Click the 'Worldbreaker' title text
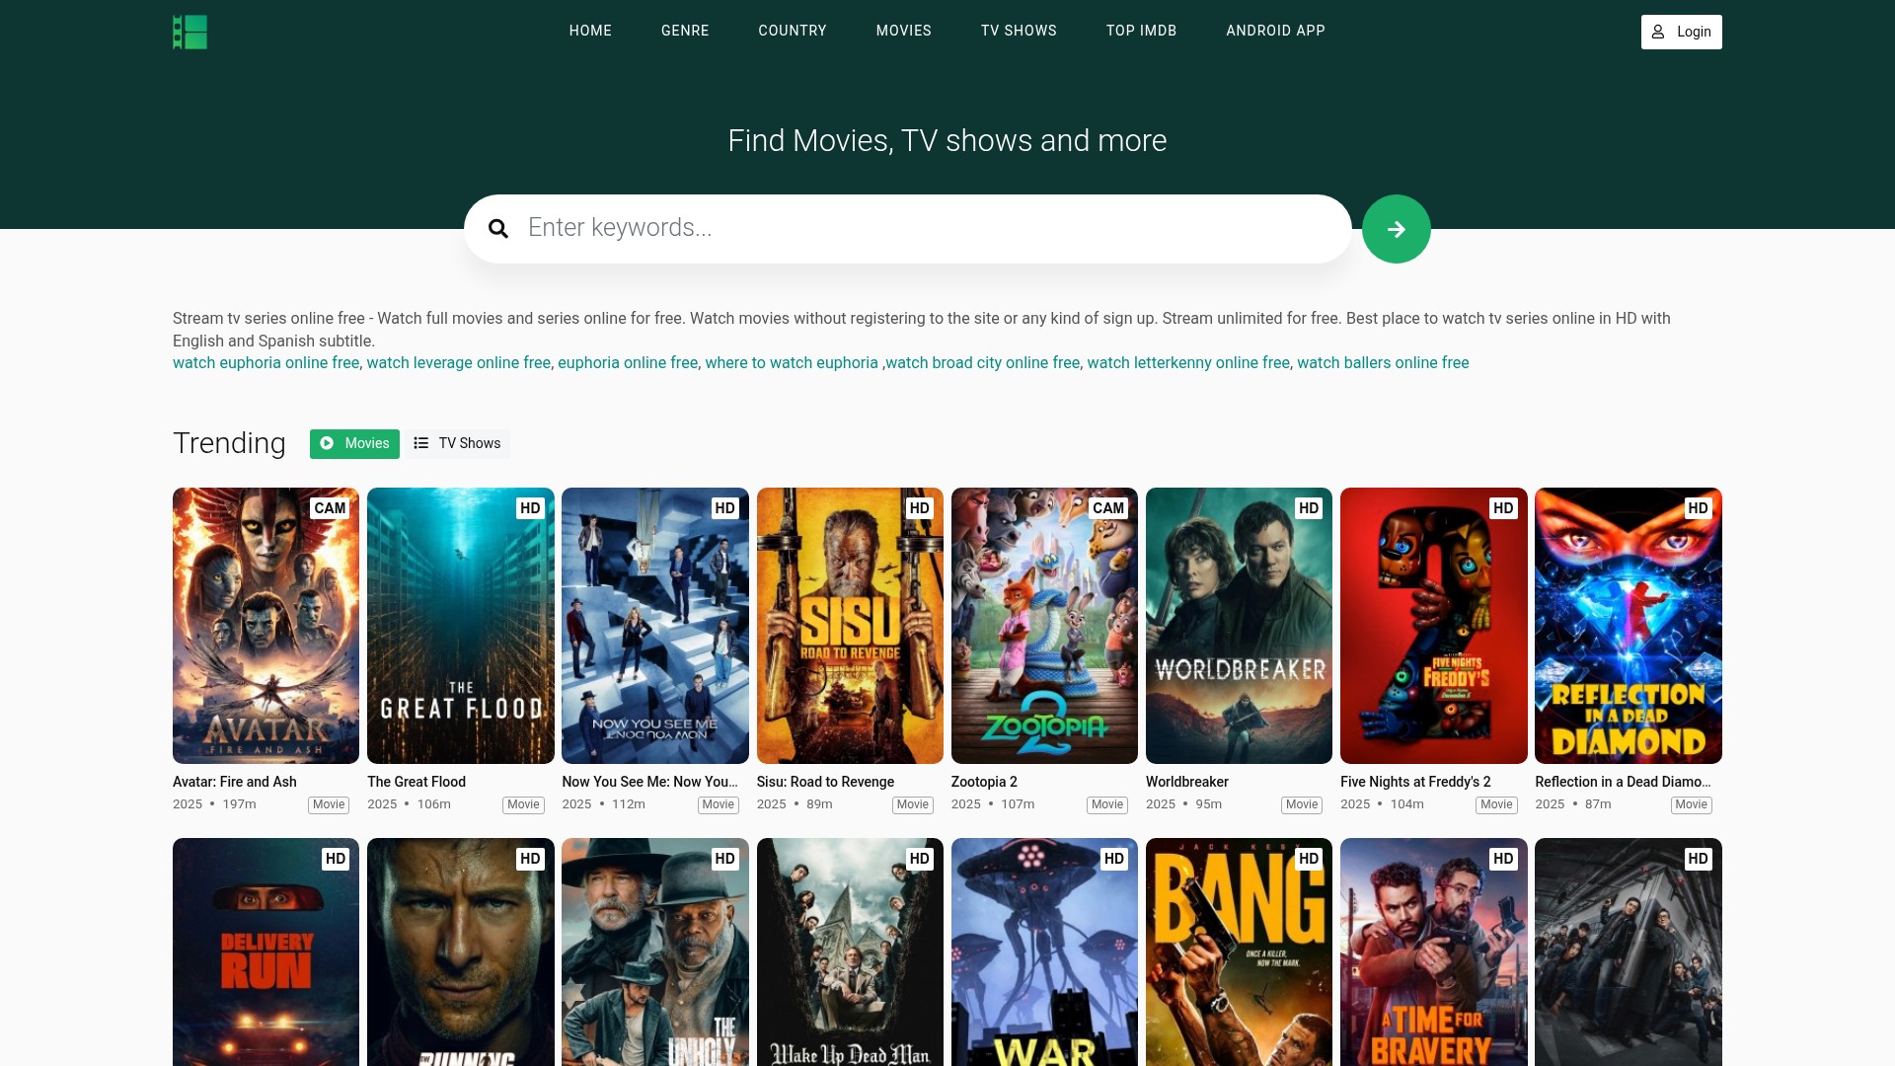1895x1066 pixels. 1187,782
